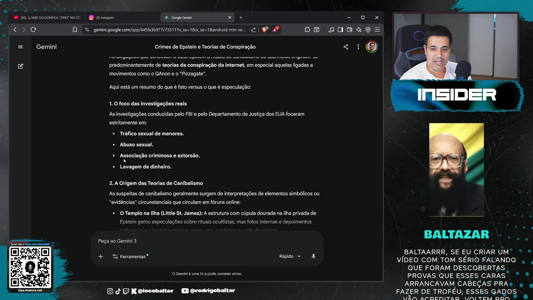Click heading '1. O foco das investigações reais'
Screen dimensions: 533x300
pos(148,103)
